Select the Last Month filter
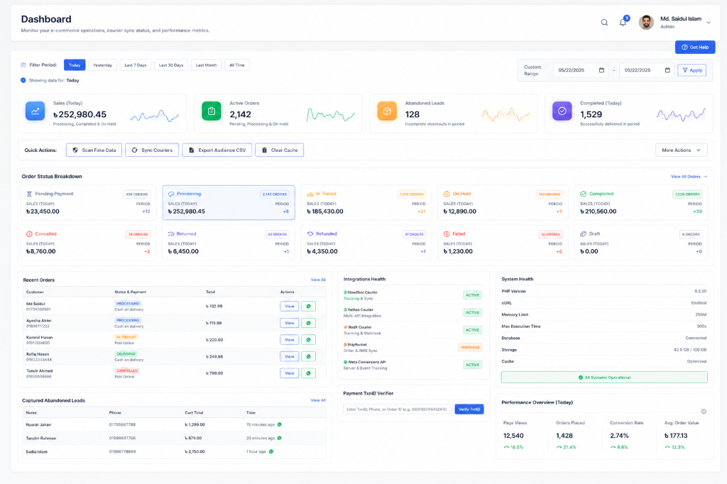 click(x=207, y=65)
